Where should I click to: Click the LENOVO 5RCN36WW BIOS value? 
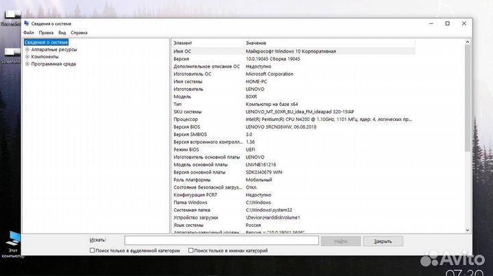(x=281, y=126)
